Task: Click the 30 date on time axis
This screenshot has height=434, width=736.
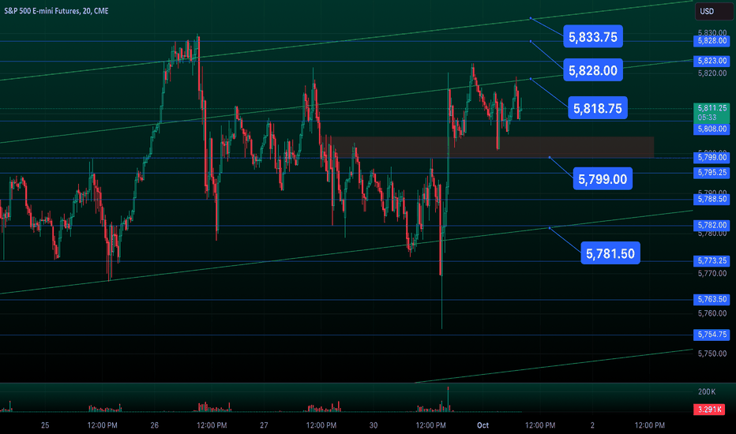Action: click(374, 425)
